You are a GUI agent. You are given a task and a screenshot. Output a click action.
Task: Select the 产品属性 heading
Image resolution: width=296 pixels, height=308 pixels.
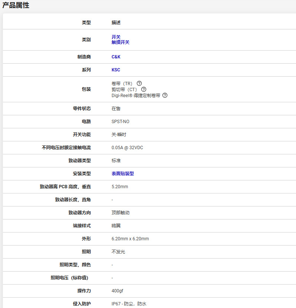[16, 5]
